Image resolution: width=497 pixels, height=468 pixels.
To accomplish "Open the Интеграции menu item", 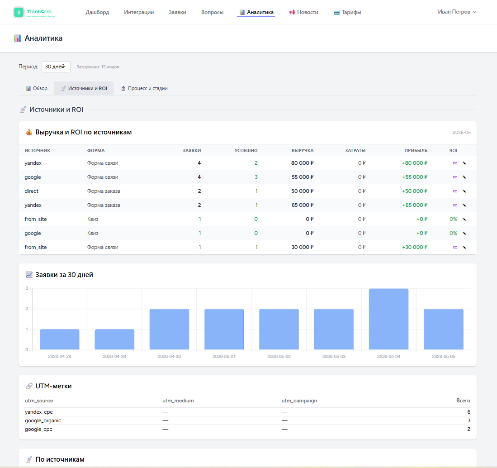I will point(139,12).
